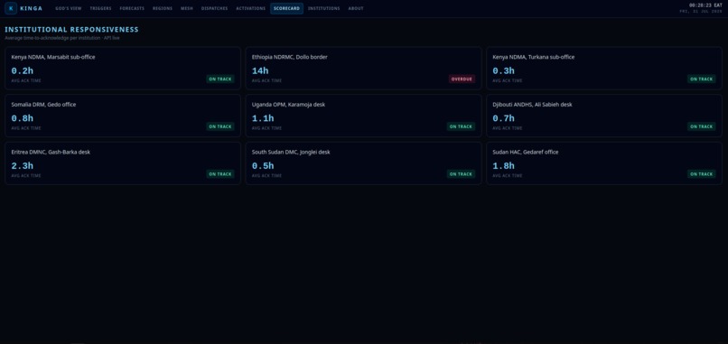728x344 pixels.
Task: Click the 0.8h average ack value
Action: [x=23, y=118]
